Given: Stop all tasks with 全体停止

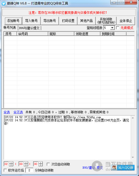Looking at the screenshot, I should [126, 21].
